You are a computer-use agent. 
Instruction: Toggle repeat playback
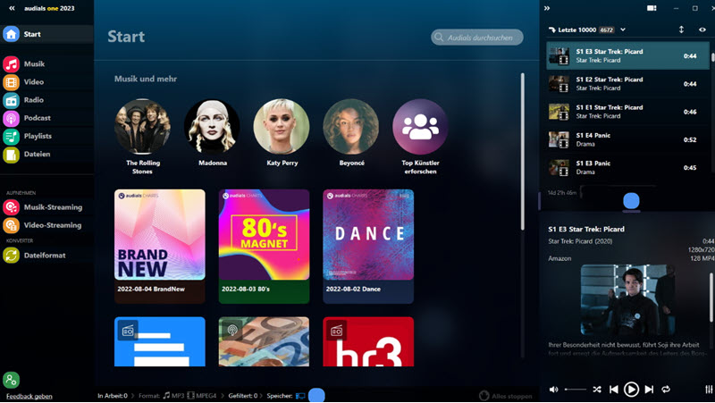click(666, 390)
